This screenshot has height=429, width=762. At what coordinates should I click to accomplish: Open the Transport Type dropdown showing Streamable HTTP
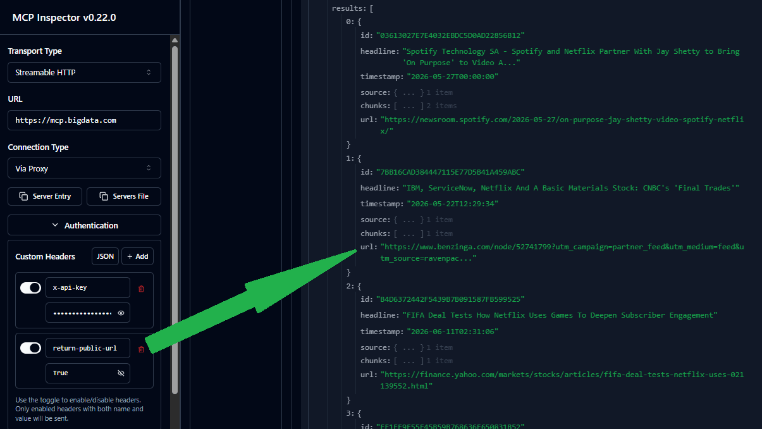(84, 72)
